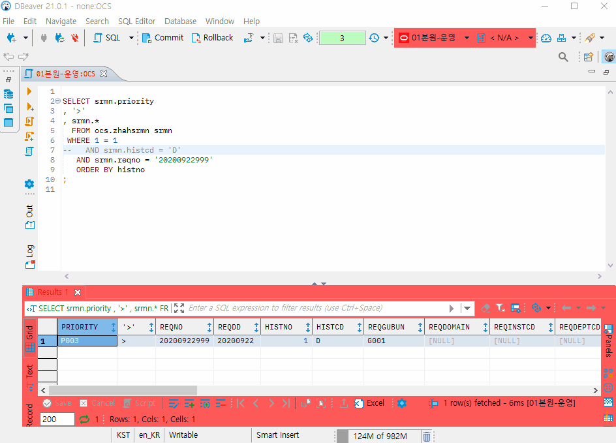Switch results to Text view
Screen dimensions: 616x443
[30, 376]
